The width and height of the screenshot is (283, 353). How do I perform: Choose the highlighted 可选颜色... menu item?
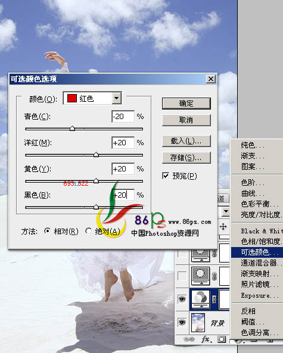click(x=257, y=252)
